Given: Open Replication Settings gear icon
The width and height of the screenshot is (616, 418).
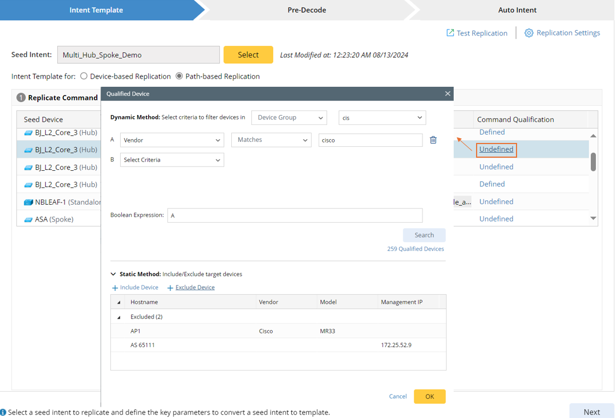Looking at the screenshot, I should click(x=529, y=33).
